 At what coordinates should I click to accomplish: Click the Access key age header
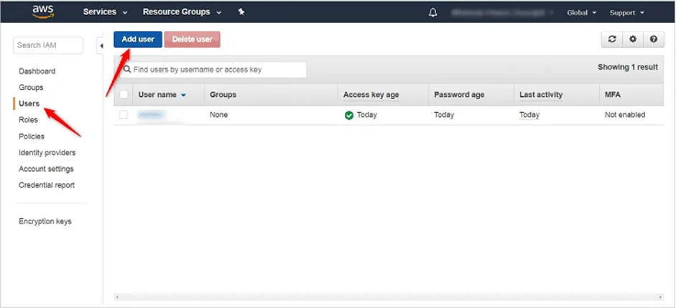tap(371, 94)
